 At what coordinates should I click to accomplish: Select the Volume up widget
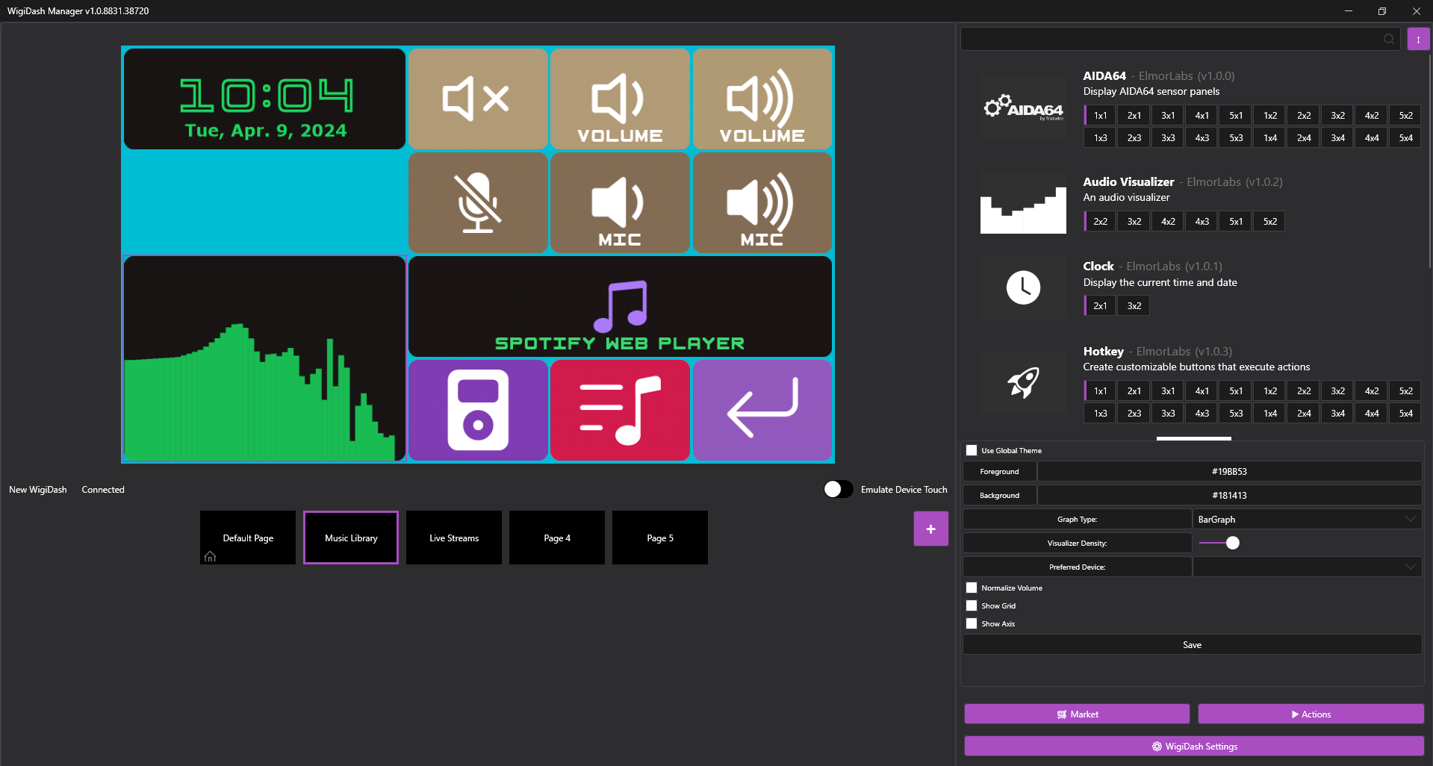click(762, 98)
